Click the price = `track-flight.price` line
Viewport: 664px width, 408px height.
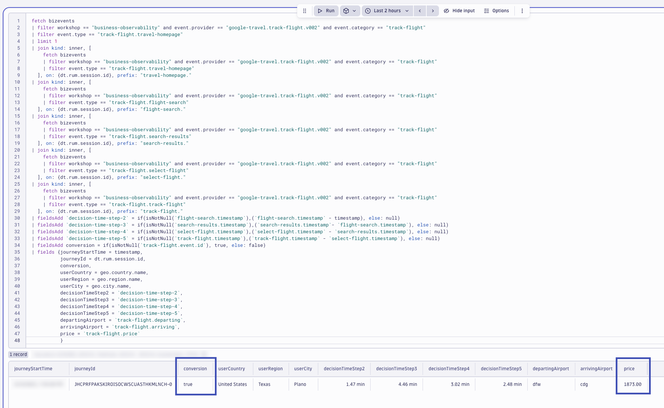coord(100,334)
